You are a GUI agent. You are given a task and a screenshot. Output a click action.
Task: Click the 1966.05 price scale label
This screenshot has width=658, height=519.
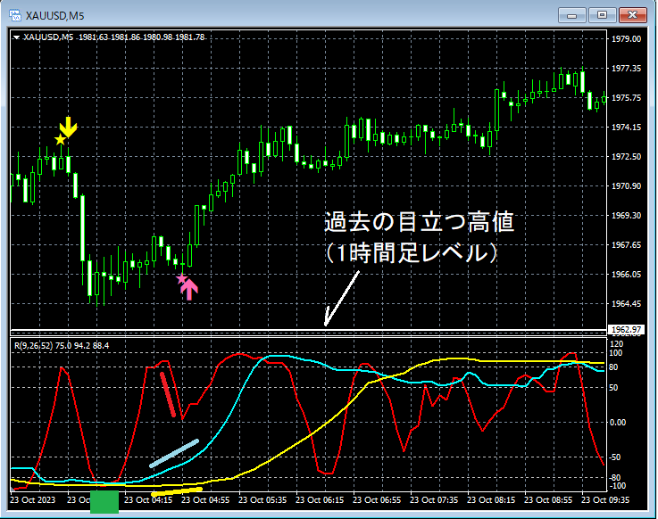[x=626, y=274]
